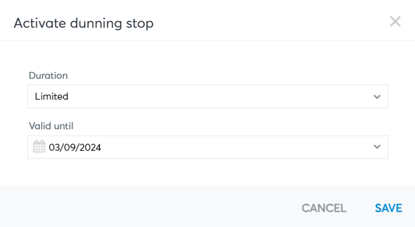Expand the Valid until dropdown chevron
This screenshot has height=227, width=415.
click(x=377, y=147)
